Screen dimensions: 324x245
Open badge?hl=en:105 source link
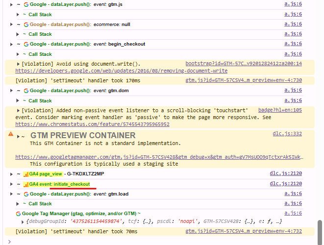tap(280, 110)
